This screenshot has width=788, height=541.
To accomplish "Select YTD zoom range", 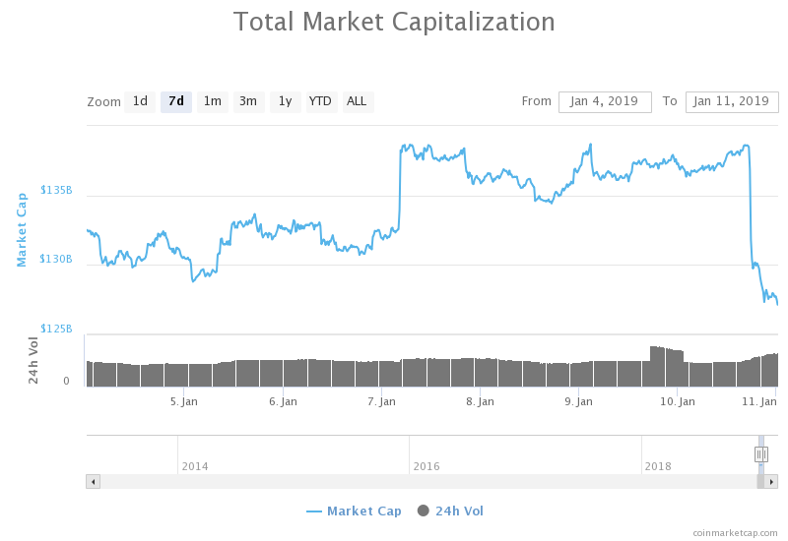I will [320, 101].
